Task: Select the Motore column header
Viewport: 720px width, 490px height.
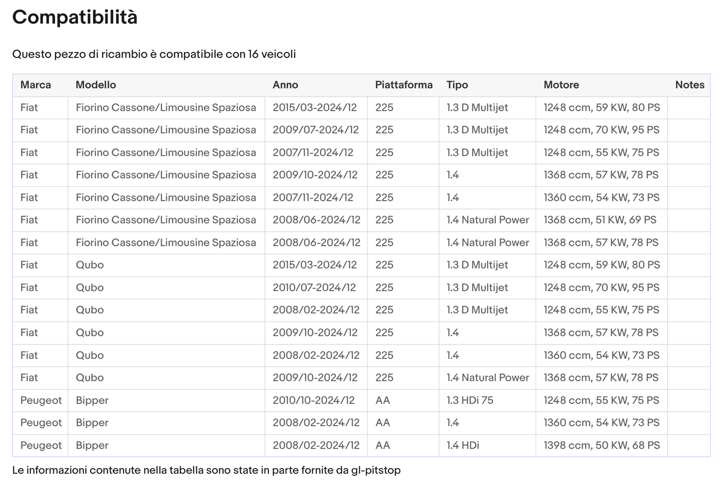Action: (x=561, y=85)
